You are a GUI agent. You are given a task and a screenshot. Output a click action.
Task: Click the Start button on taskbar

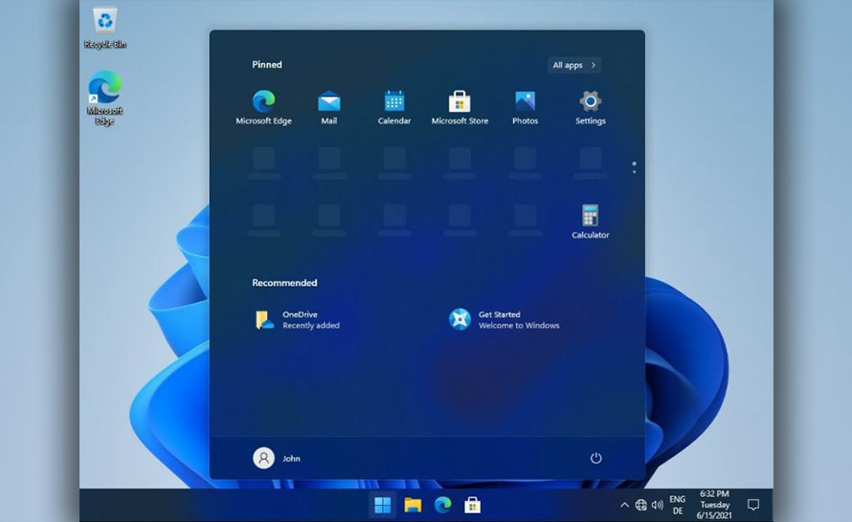click(383, 505)
